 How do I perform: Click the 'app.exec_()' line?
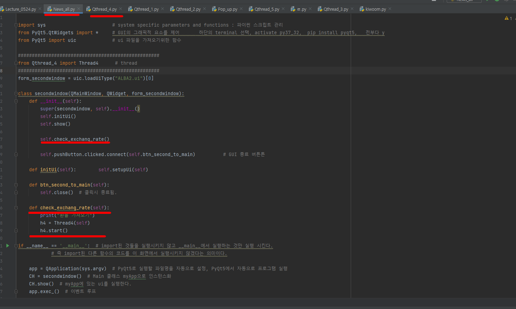44,291
